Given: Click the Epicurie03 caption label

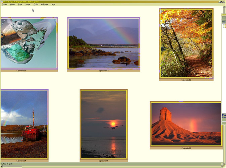Looking at the screenshot, I should coord(186,80).
